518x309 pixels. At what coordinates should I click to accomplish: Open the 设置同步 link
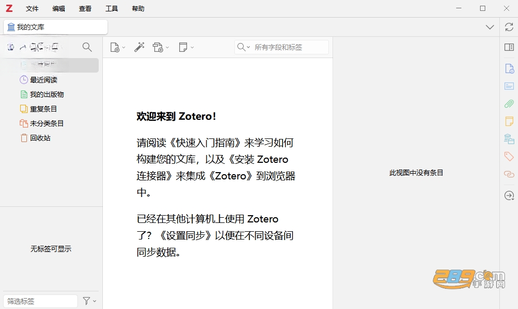(185, 235)
